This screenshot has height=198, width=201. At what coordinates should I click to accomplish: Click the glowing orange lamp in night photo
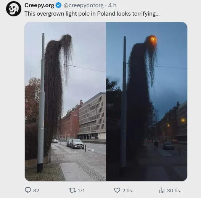pos(153,40)
